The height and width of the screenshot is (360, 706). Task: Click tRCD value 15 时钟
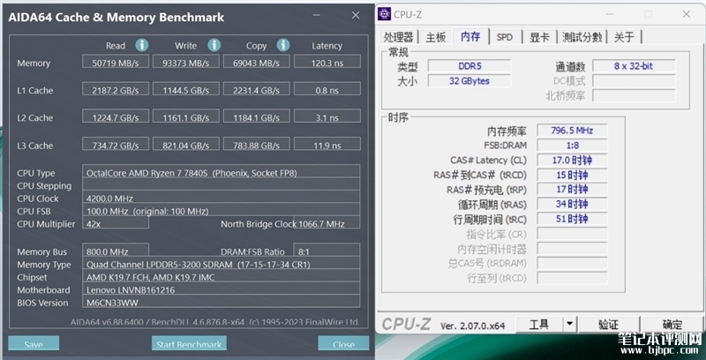point(572,175)
